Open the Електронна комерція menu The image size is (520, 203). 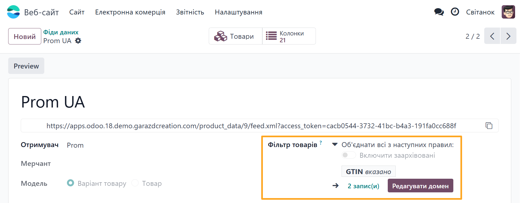click(x=130, y=12)
